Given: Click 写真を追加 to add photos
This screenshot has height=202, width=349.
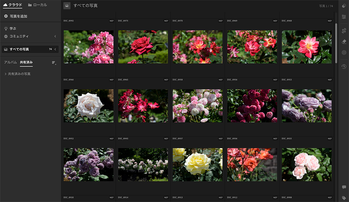Looking at the screenshot, I should click(x=18, y=16).
